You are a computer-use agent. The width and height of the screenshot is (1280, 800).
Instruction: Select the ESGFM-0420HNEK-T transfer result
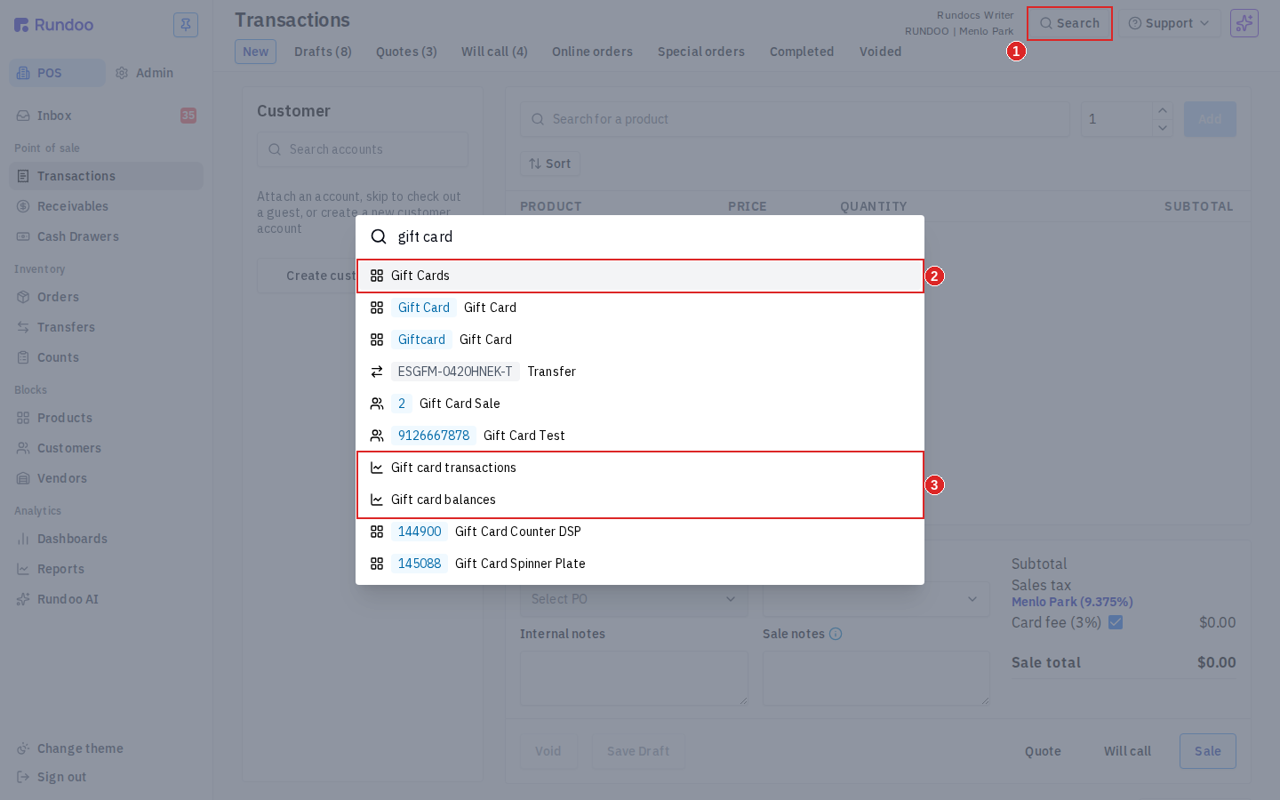(x=640, y=372)
